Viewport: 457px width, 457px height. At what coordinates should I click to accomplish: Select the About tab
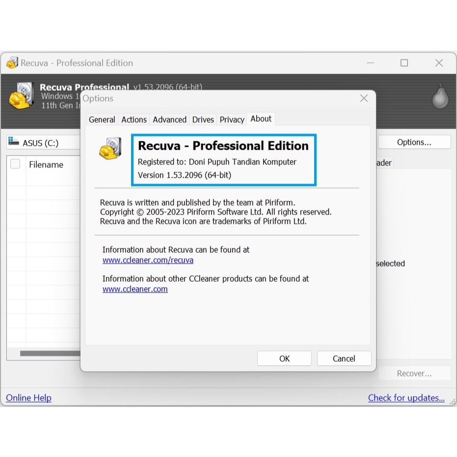(x=261, y=119)
